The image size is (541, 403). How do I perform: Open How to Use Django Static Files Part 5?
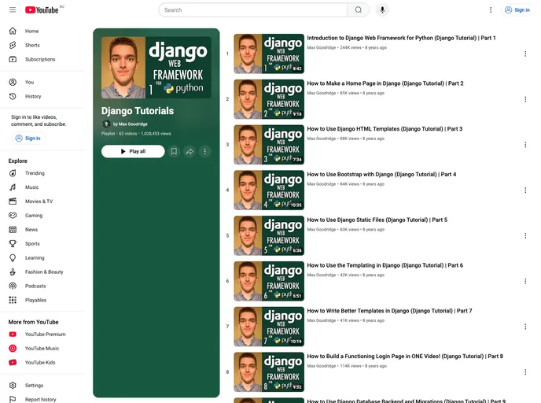377,220
